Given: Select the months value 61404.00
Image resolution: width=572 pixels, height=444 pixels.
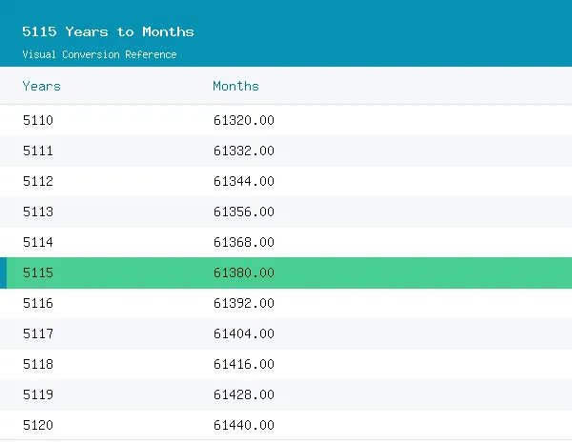Looking at the screenshot, I should 244,333.
